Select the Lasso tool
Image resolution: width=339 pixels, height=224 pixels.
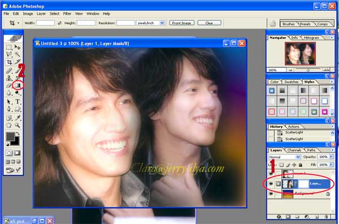pyautogui.click(x=9, y=54)
